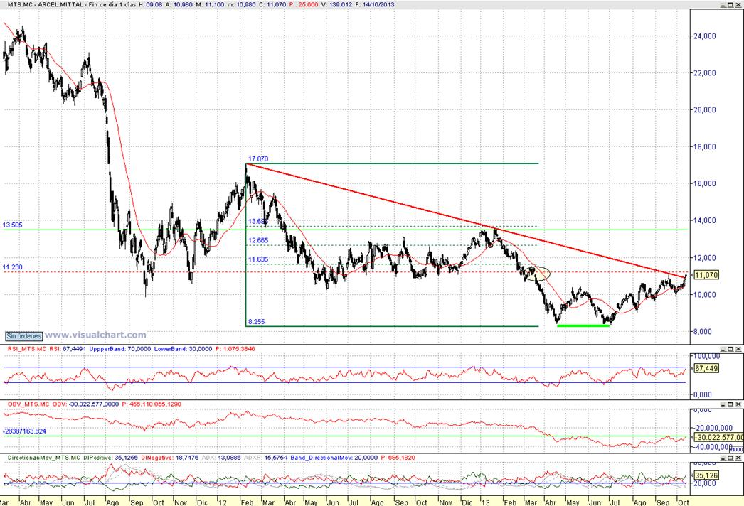Click the yellow -30.022.577 OBV value tag

(719, 437)
